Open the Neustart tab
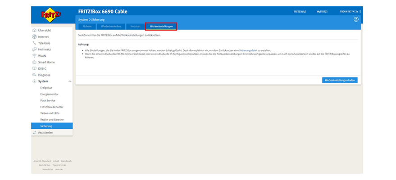This screenshot has width=396, height=180. (x=135, y=27)
